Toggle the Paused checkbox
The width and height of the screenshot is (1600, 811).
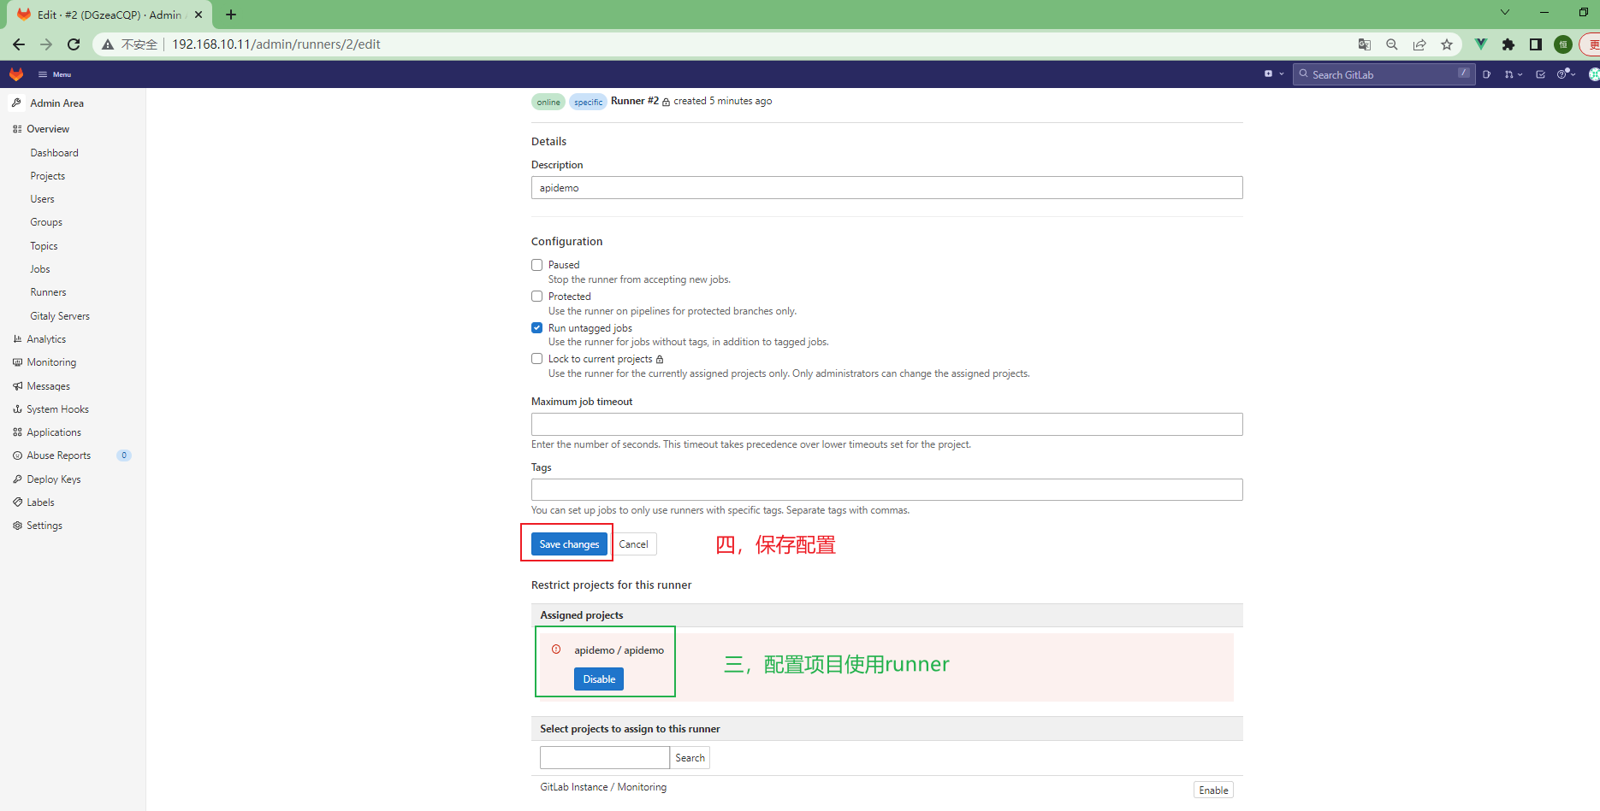[537, 265]
